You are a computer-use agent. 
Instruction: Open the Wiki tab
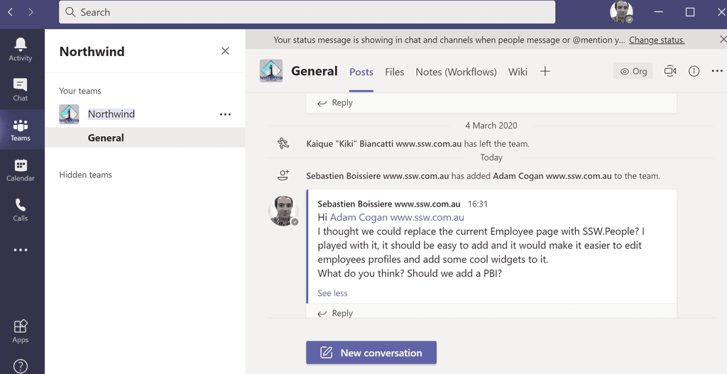click(518, 72)
